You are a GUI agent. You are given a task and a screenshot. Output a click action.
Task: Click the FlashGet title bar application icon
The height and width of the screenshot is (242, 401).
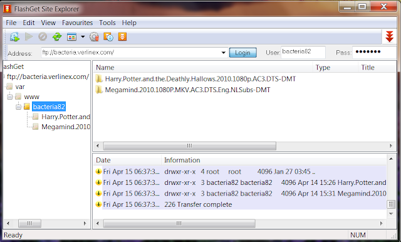pyautogui.click(x=7, y=8)
